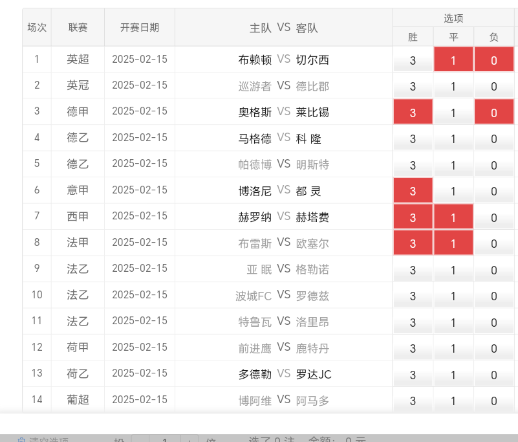Select draw (1) for 马格德 vs 科隆
The image size is (518, 442).
(x=453, y=138)
